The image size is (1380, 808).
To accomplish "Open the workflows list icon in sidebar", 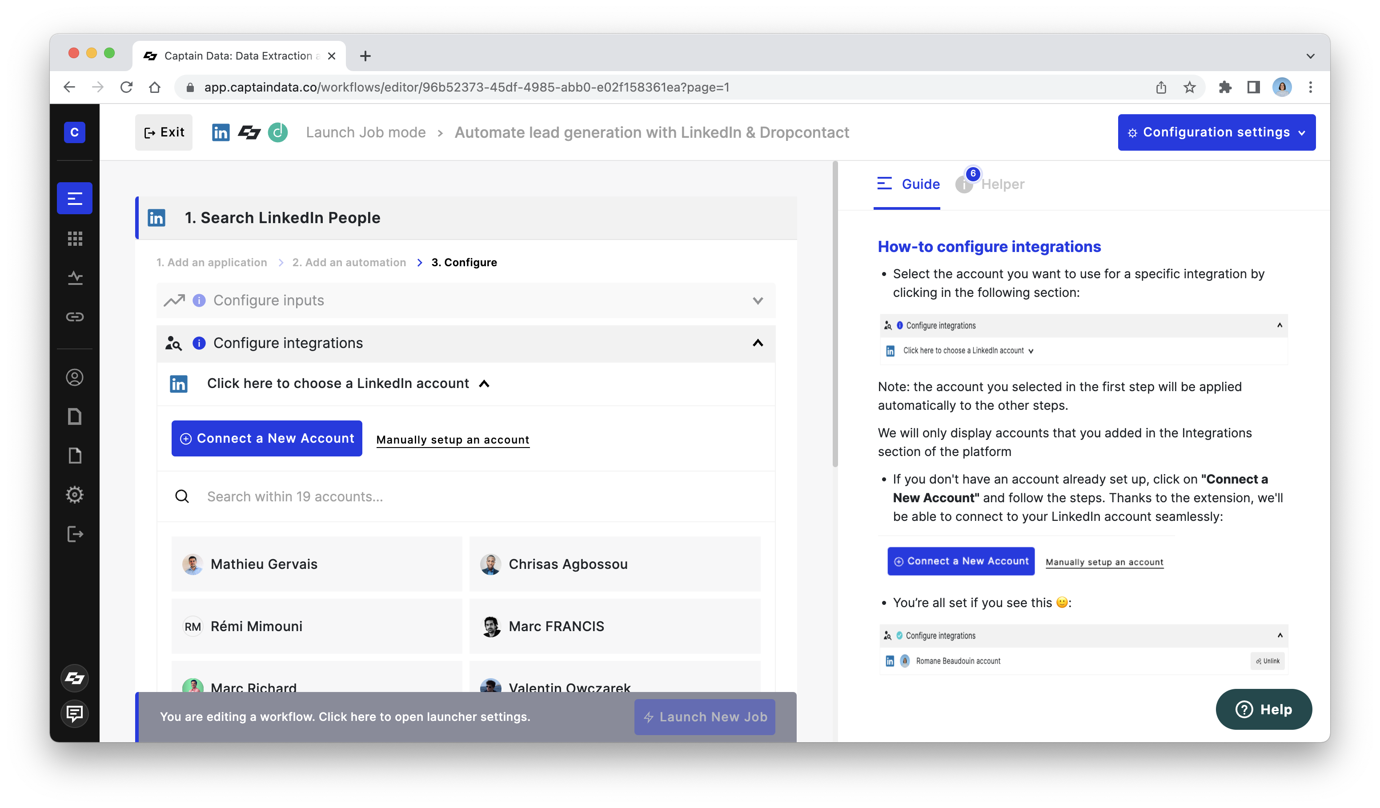I will [75, 198].
